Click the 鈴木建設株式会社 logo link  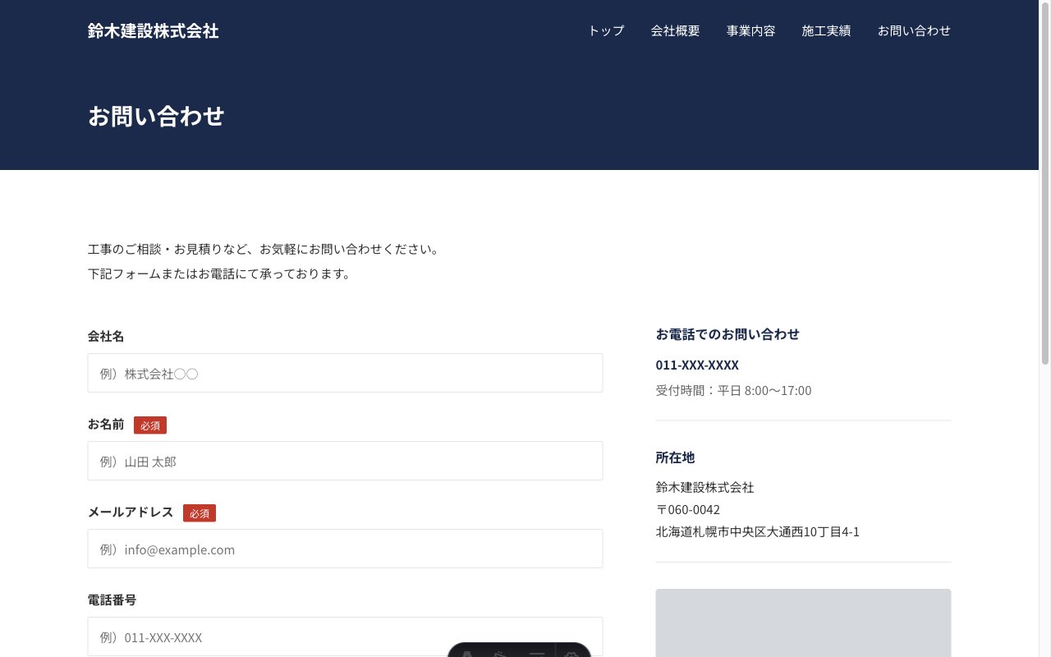(154, 30)
